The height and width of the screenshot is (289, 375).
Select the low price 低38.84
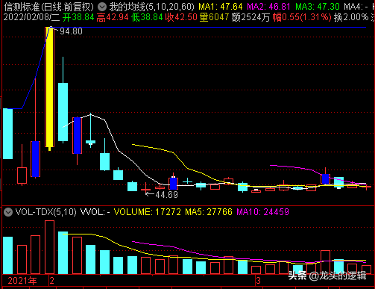[x=147, y=17]
